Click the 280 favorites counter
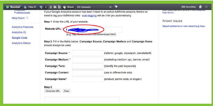Screen dimensions: 213x106 (188, 7)
